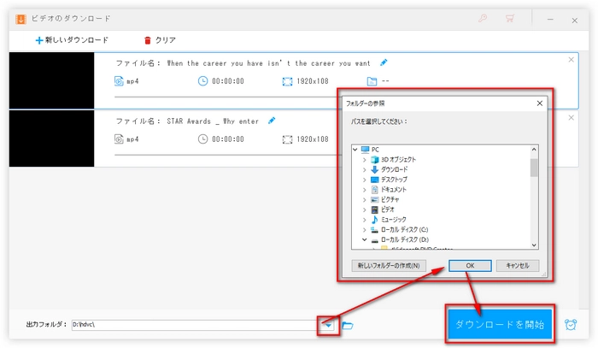Edit first file name with pencil icon
Viewport: 598px width, 348px height.
[x=384, y=62]
